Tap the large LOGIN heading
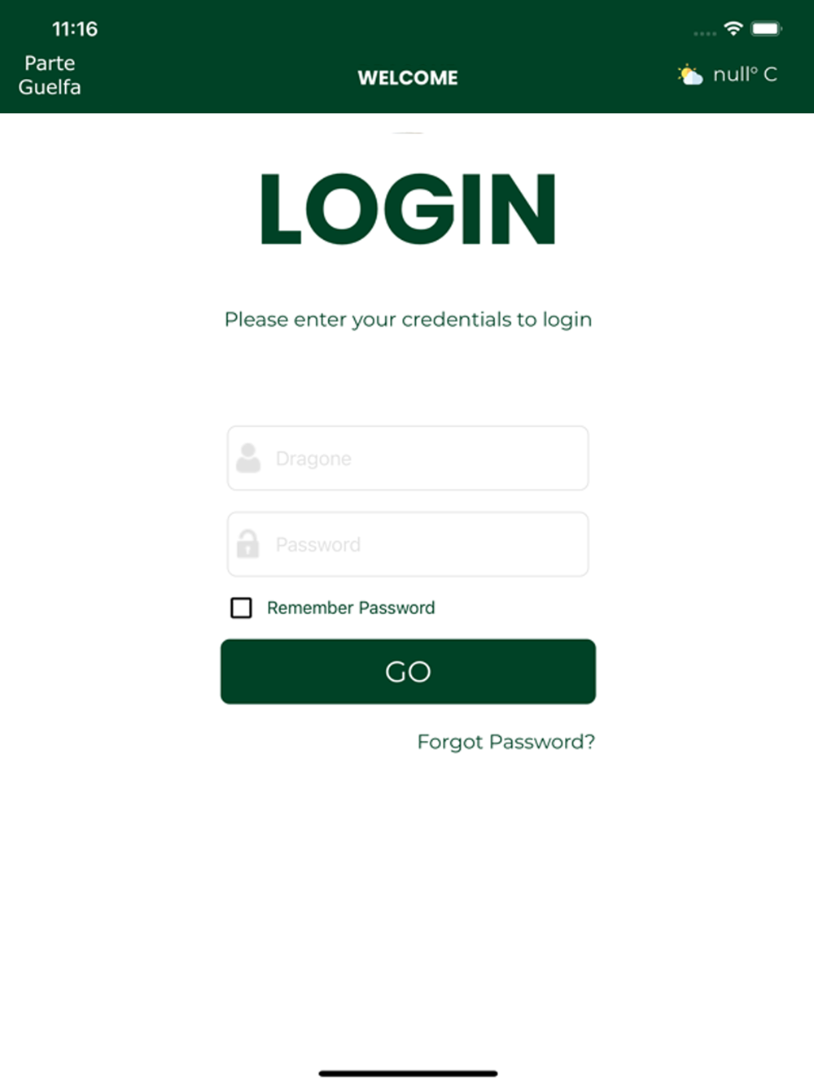 408,209
